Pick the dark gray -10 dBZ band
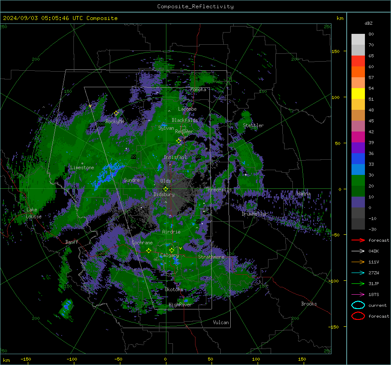The width and height of the screenshot is (391, 365). click(x=358, y=224)
